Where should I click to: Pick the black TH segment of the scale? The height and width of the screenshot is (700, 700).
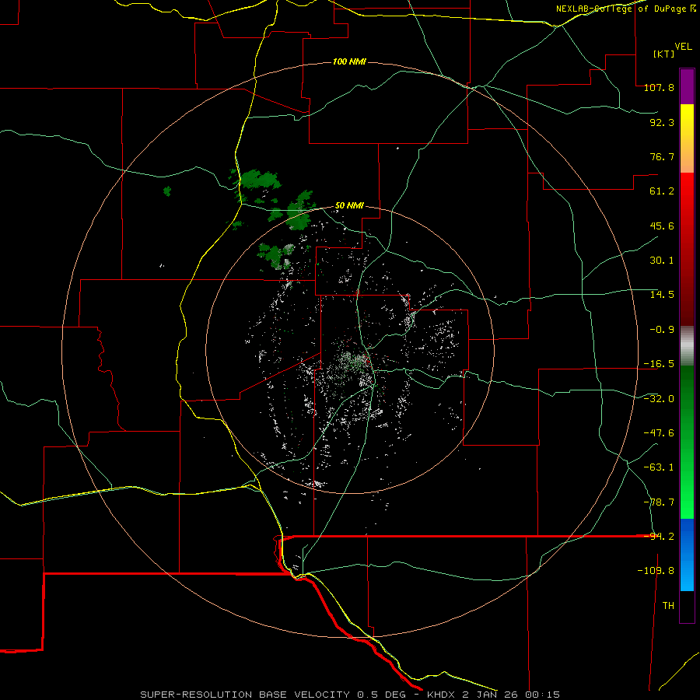coord(687,607)
